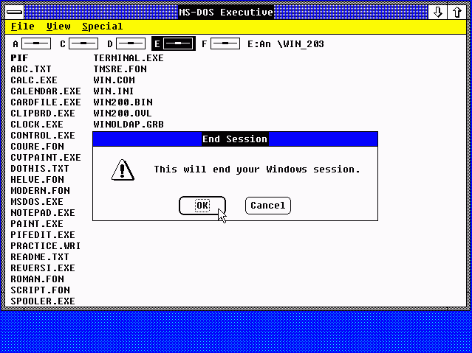Viewport: 472px width, 353px height.
Task: Click the highlighted drive E icon
Action: [x=178, y=44]
